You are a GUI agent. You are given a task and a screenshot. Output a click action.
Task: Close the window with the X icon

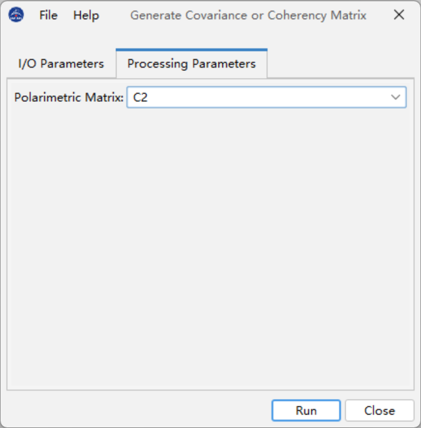click(x=399, y=15)
